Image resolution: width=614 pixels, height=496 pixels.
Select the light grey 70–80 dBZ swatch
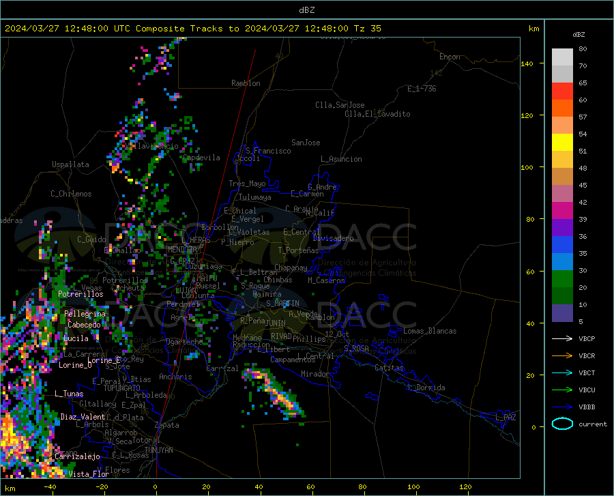pyautogui.click(x=562, y=57)
